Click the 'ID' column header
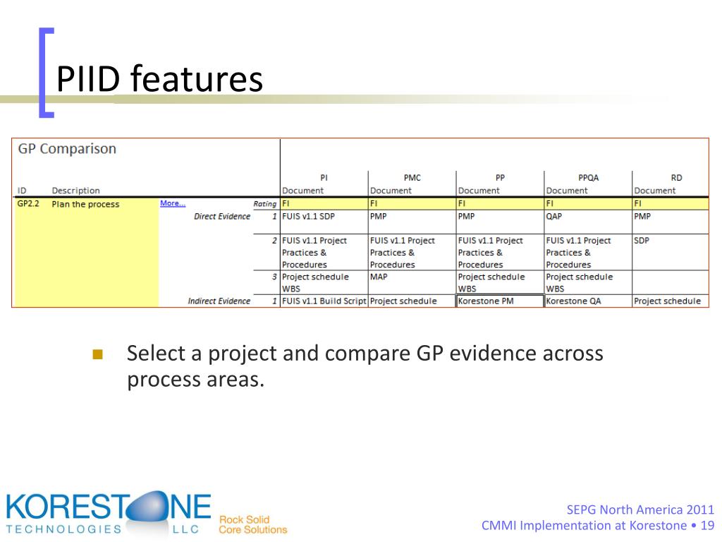722x542 pixels. 22,191
